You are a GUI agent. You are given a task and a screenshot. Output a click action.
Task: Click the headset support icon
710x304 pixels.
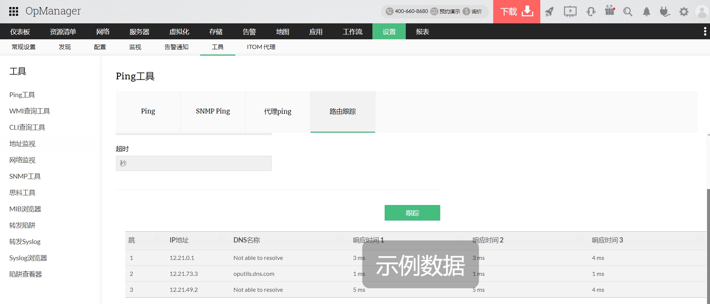[591, 12]
